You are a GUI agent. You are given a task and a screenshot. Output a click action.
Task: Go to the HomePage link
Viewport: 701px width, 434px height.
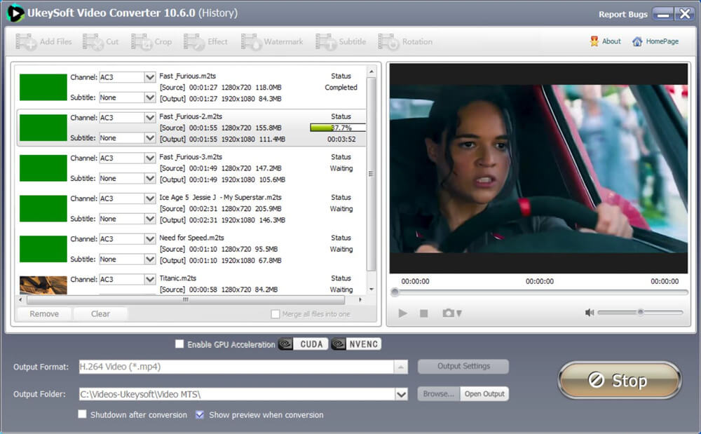pos(655,41)
